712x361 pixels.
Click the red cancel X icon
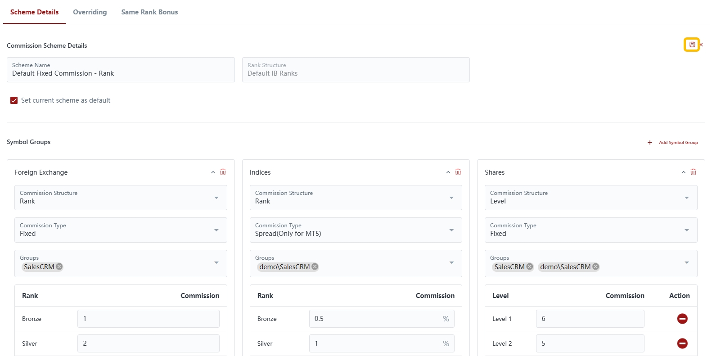tap(702, 45)
